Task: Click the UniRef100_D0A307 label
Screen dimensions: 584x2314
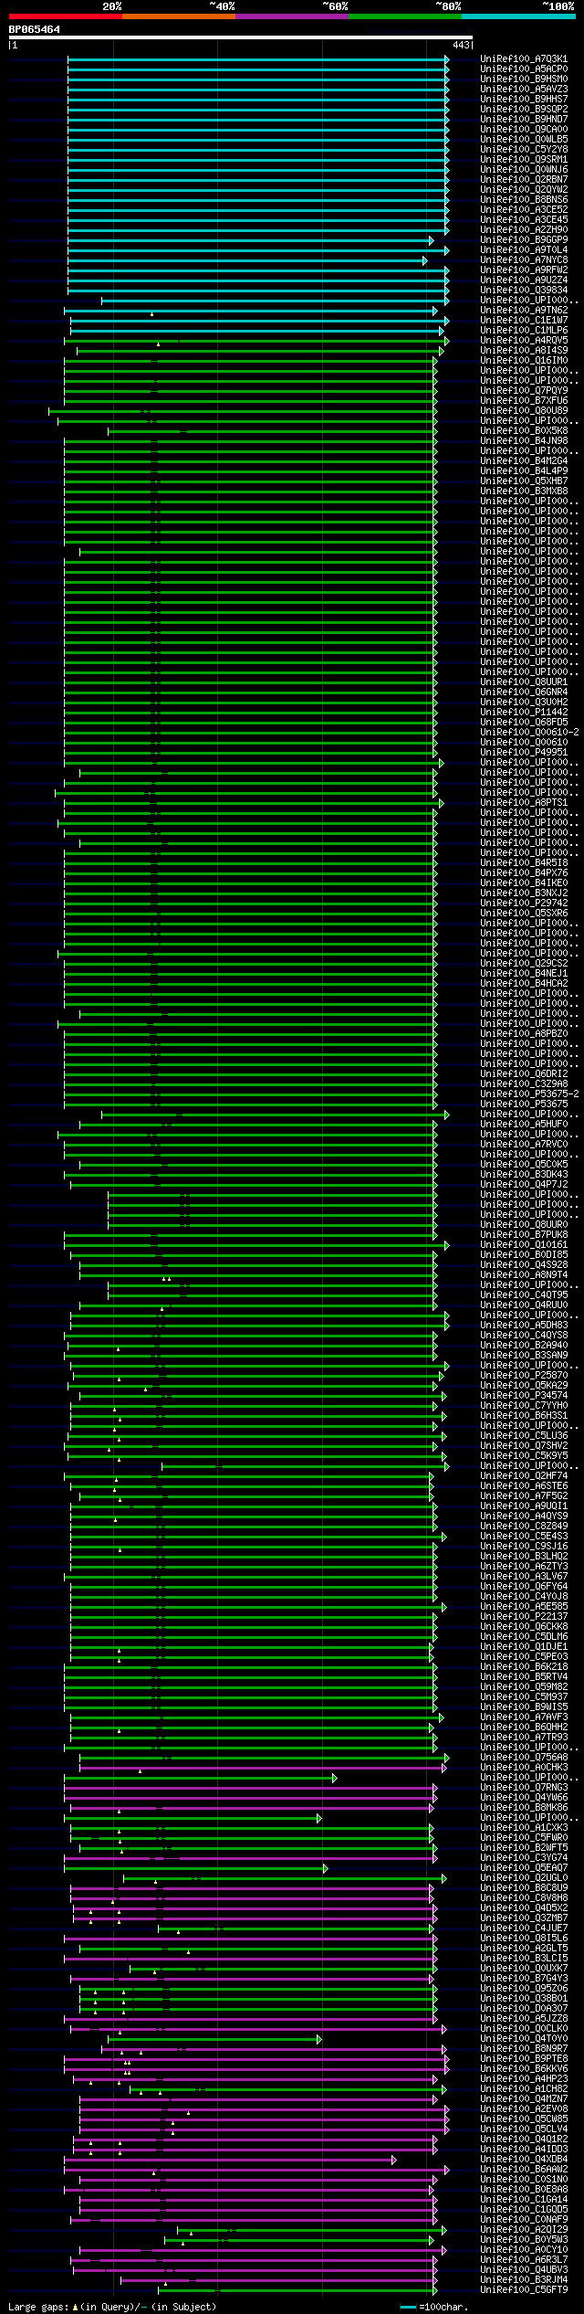Action: click(x=524, y=2009)
